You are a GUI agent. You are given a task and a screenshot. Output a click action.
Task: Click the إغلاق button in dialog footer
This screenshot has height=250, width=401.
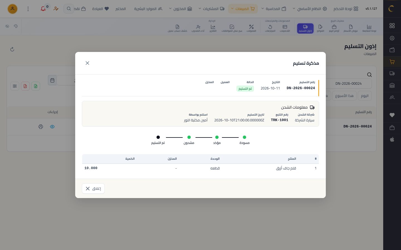(93, 189)
